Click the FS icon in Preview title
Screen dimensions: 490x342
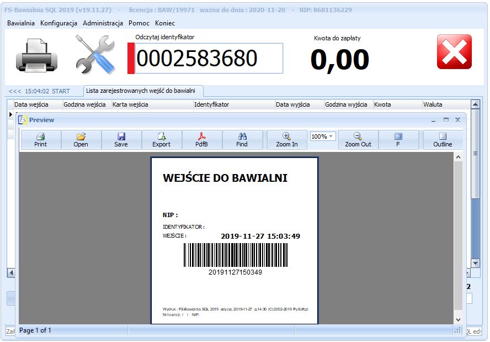coord(23,120)
